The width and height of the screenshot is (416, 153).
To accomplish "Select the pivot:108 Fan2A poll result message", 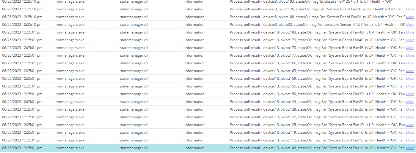I will pyautogui.click(x=318, y=17).
